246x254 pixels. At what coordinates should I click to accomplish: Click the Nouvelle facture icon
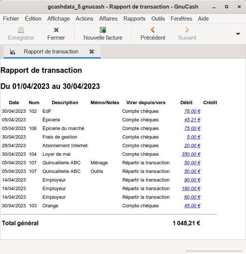[103, 30]
